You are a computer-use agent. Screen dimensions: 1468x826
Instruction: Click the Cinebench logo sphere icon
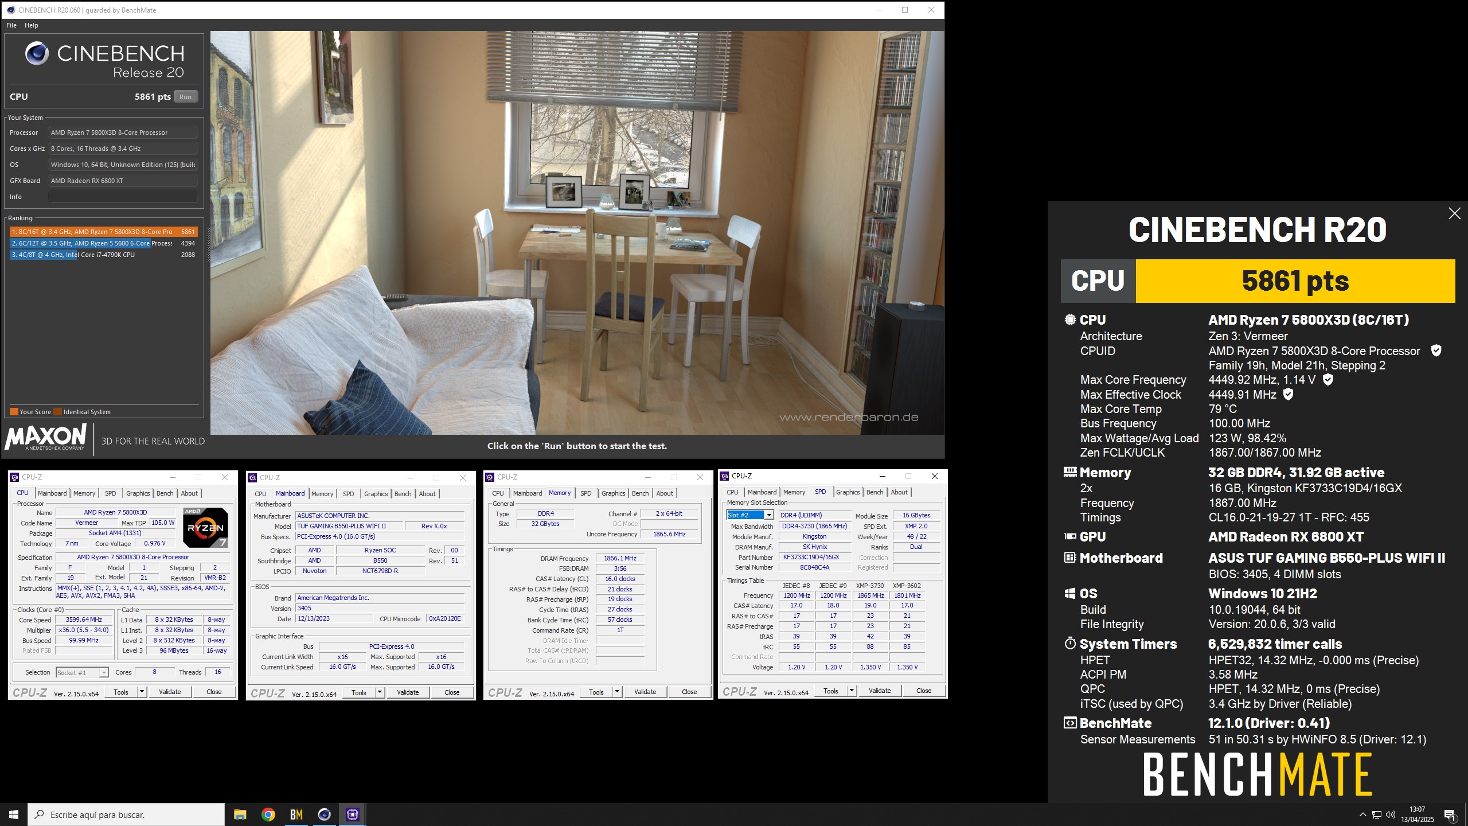pos(37,53)
